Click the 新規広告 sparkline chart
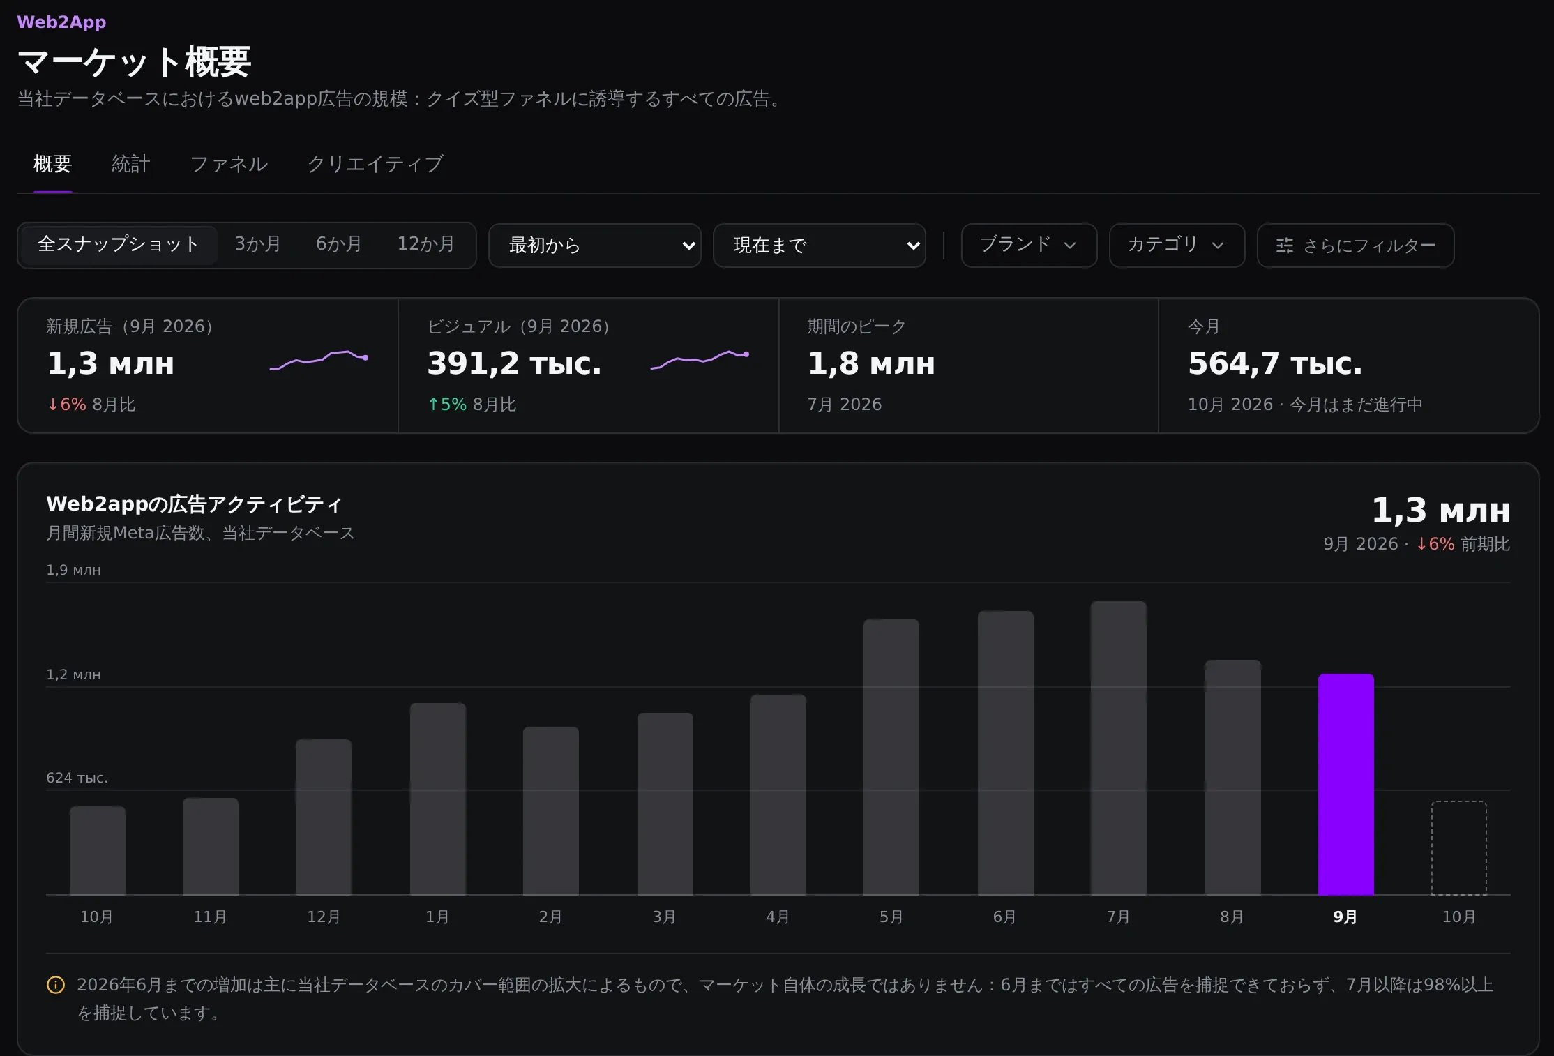The image size is (1554, 1056). click(319, 360)
